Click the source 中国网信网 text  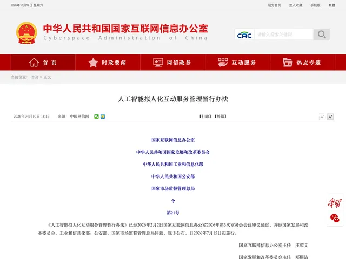point(79,117)
